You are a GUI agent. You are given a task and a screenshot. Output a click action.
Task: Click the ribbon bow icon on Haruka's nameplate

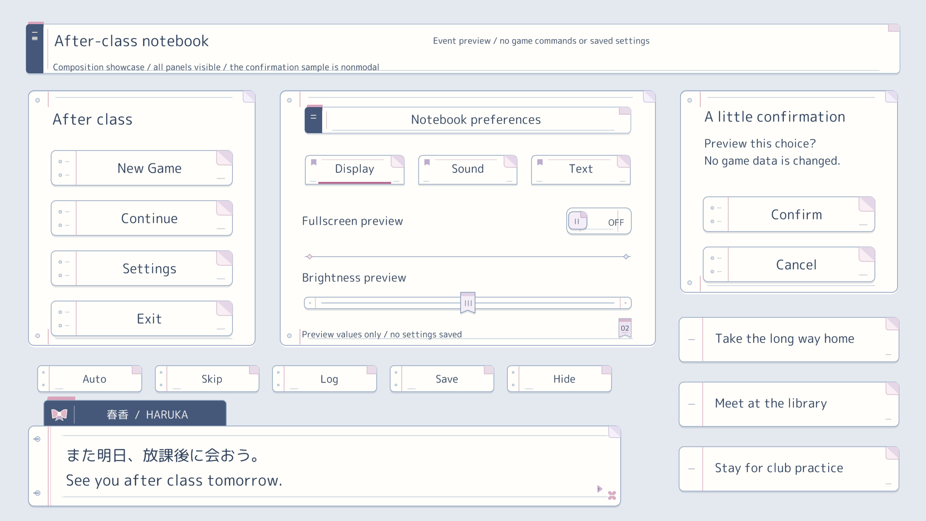pyautogui.click(x=59, y=414)
